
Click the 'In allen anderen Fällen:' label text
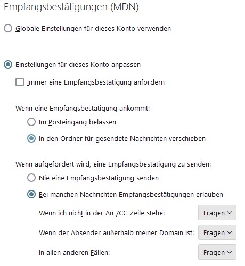click(74, 252)
